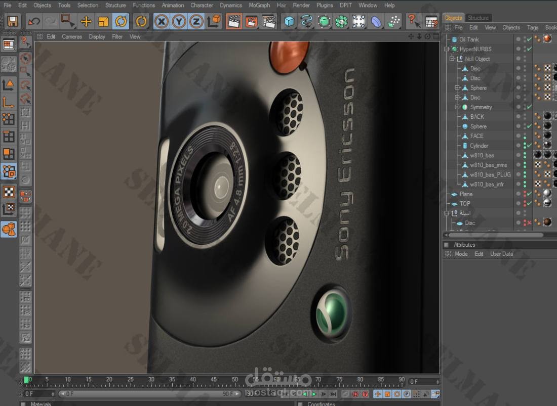Select the Scale tool icon

[103, 22]
